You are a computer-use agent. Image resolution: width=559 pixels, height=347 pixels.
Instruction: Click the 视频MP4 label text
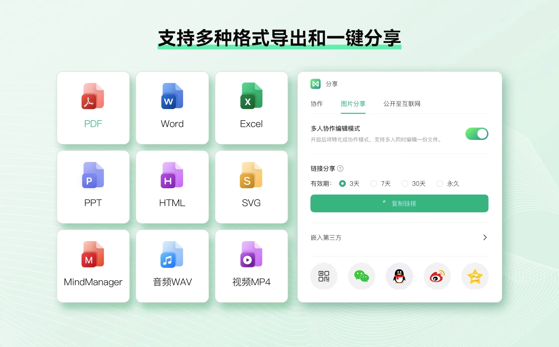click(x=251, y=282)
